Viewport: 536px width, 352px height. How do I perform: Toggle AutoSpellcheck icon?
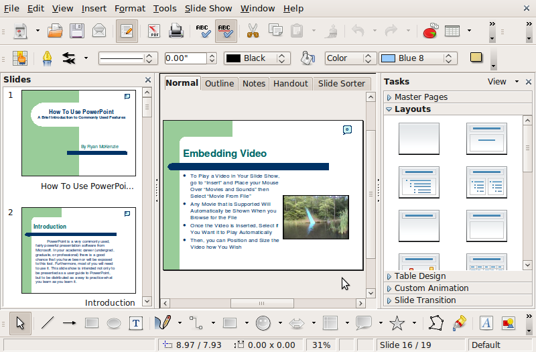(x=226, y=31)
